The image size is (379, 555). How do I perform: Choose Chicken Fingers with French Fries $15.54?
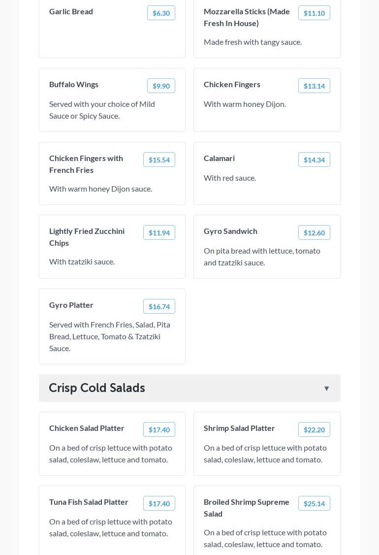159,160
